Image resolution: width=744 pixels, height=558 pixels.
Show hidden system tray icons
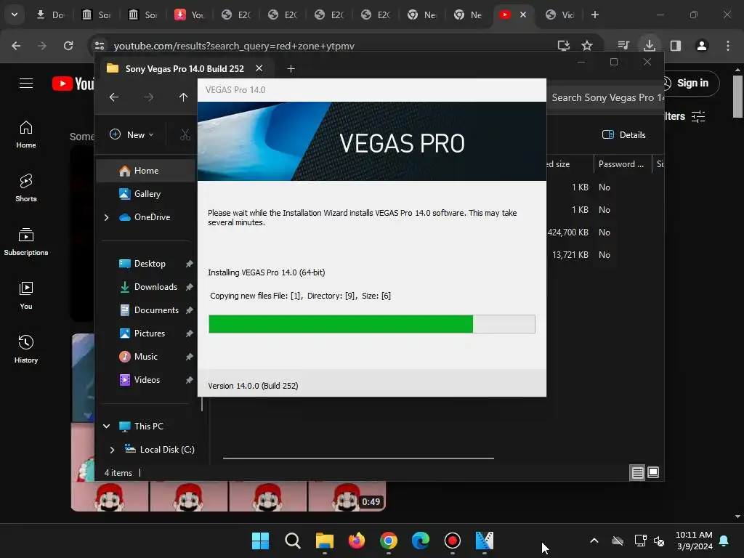pyautogui.click(x=594, y=541)
